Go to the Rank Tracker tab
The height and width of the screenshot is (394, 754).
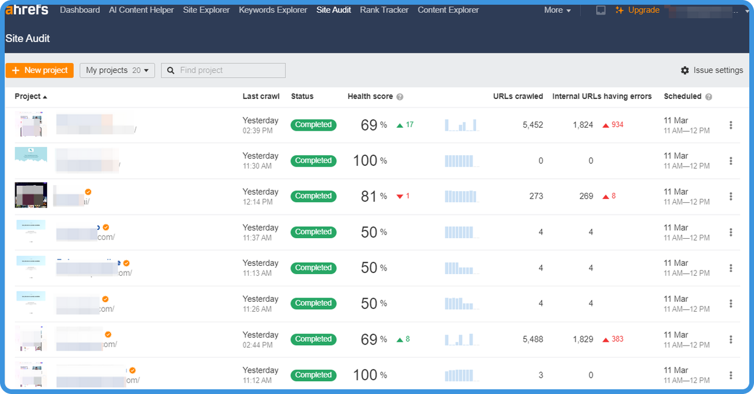pos(384,10)
